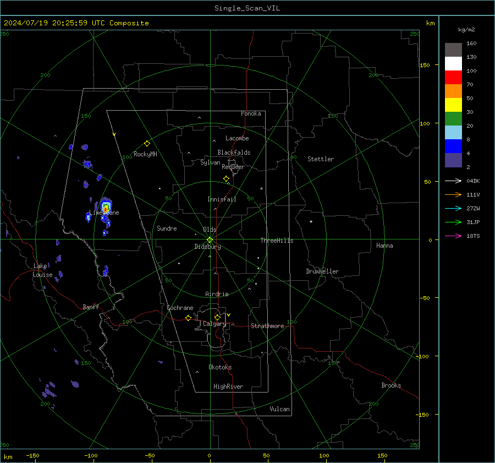Click the Airdrie label
The width and height of the screenshot is (495, 463).
click(217, 294)
